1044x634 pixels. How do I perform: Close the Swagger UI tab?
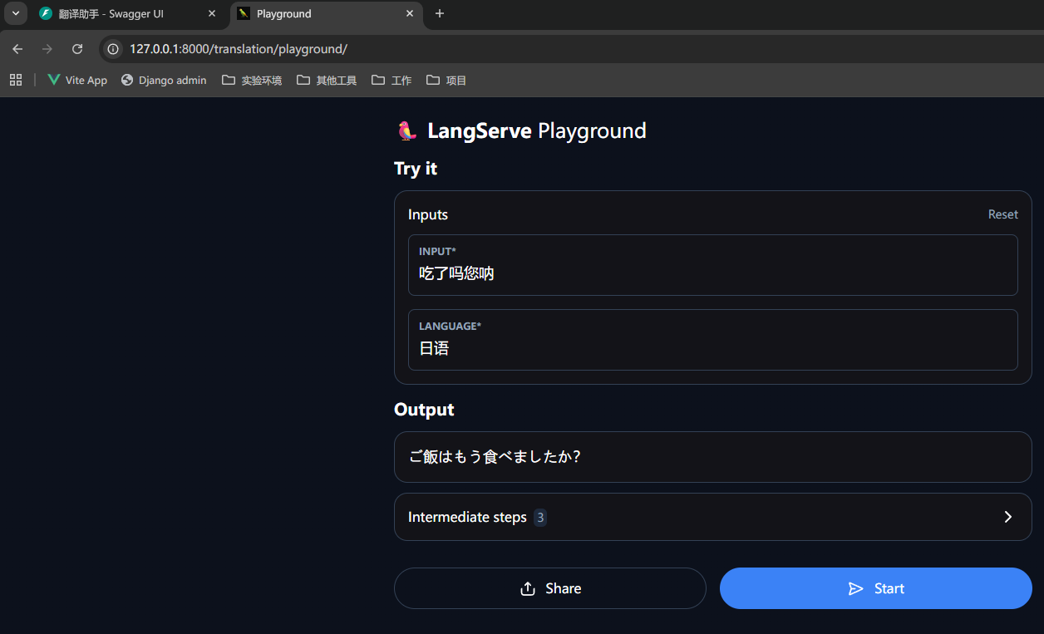[x=211, y=14]
